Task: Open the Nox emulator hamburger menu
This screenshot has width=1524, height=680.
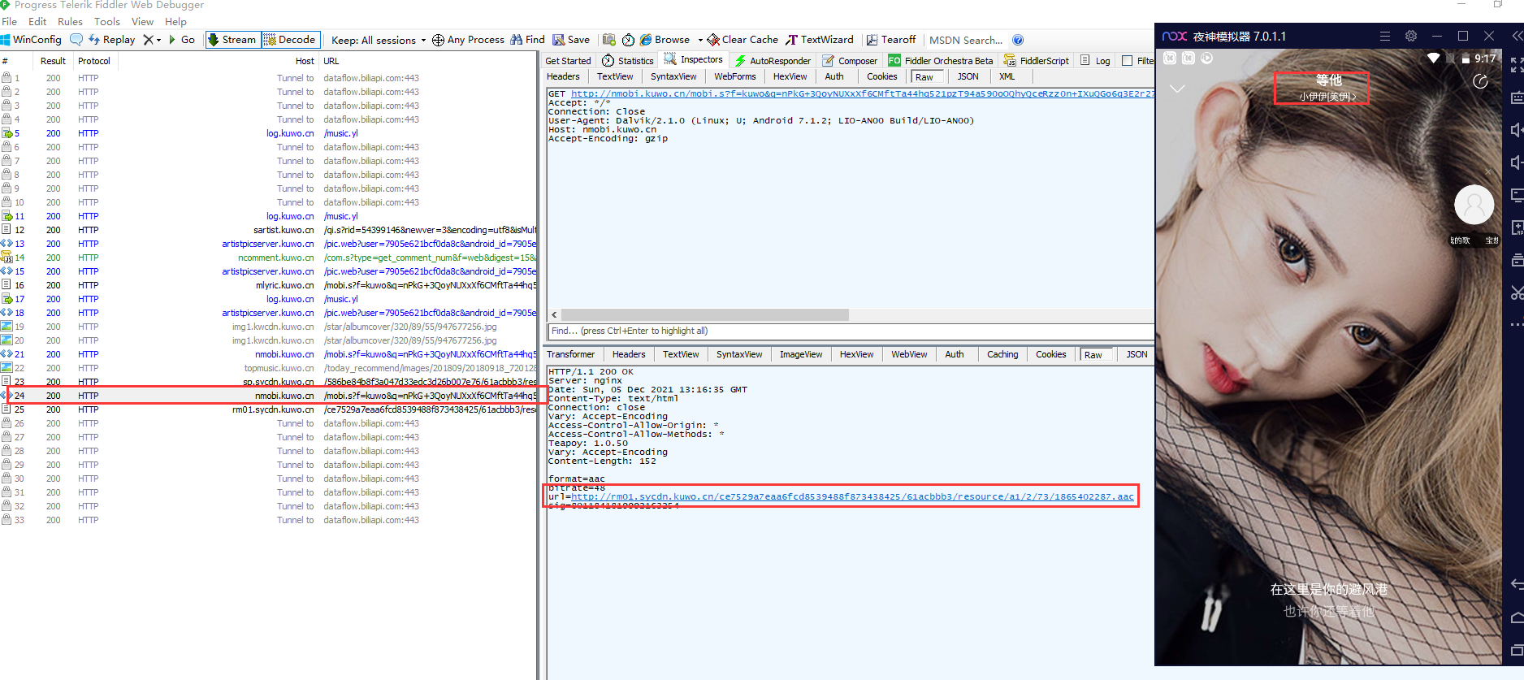Action: coord(1385,36)
